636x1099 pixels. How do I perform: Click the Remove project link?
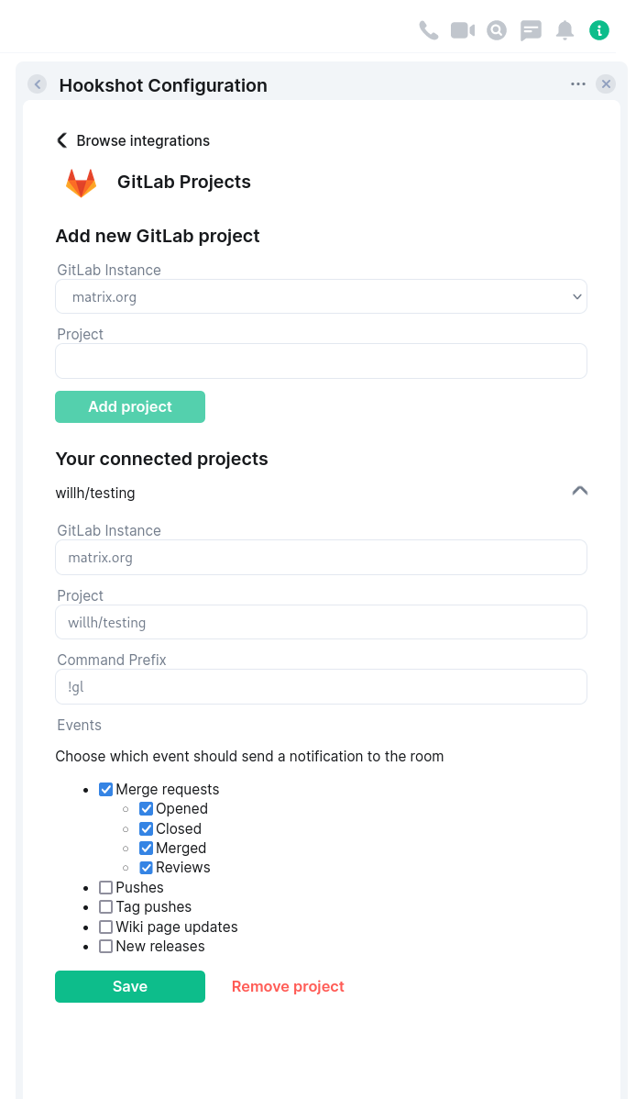pyautogui.click(x=288, y=986)
